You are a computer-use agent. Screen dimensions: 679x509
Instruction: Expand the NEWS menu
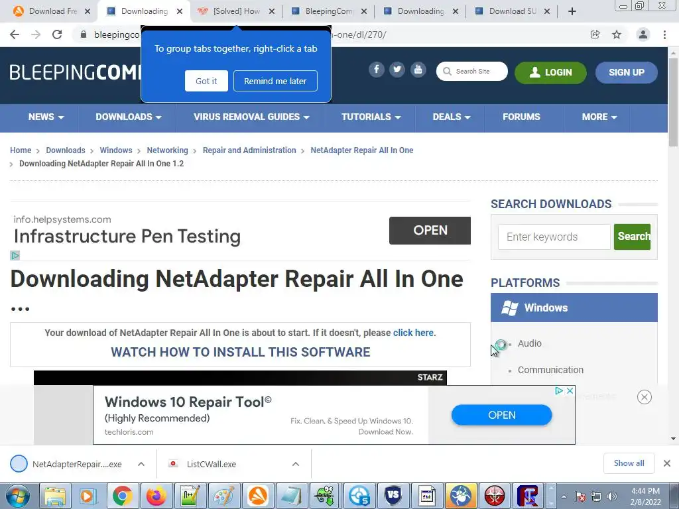(46, 117)
